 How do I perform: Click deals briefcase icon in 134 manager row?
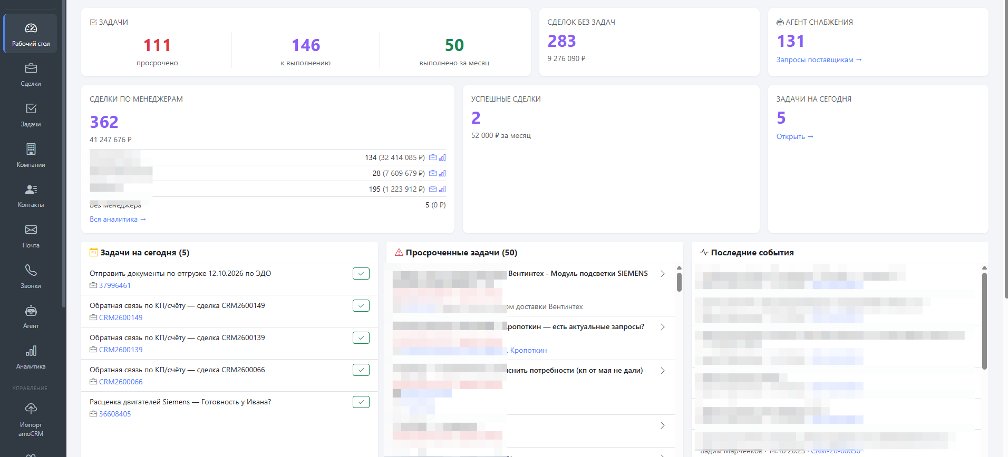[x=433, y=157]
